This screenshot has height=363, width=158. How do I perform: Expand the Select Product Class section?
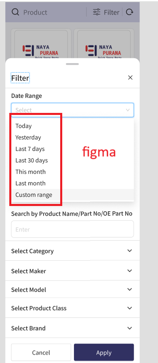(72, 308)
